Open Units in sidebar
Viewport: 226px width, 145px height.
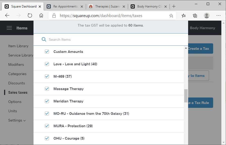[13, 111]
